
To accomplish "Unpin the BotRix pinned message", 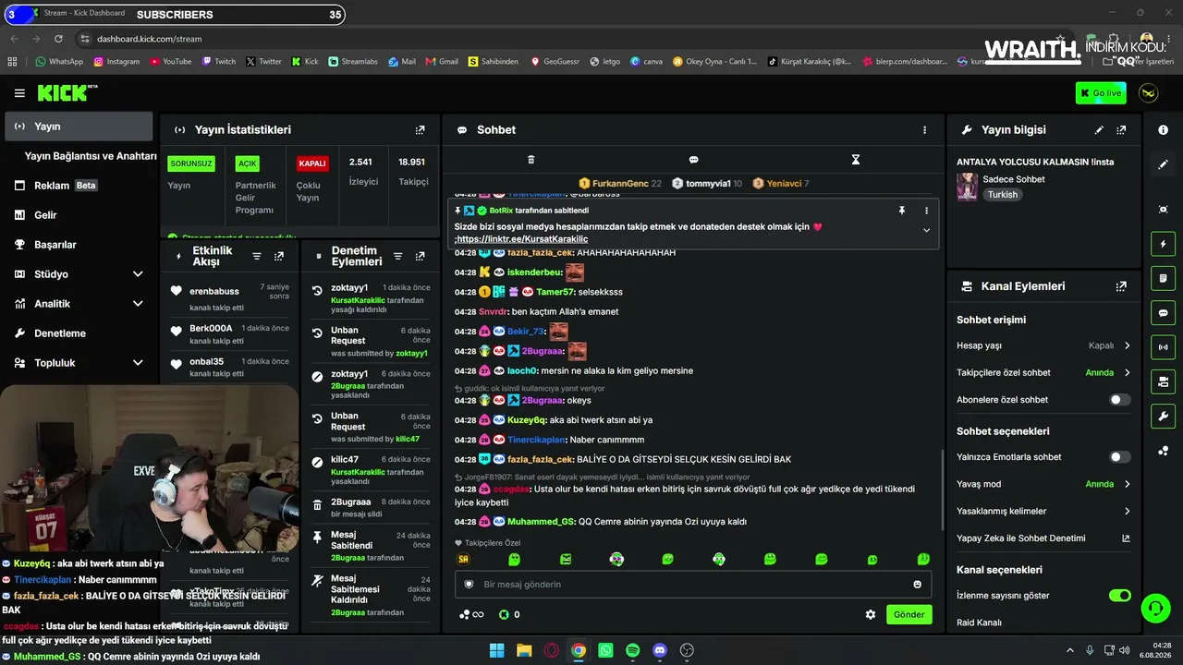I will pyautogui.click(x=902, y=211).
